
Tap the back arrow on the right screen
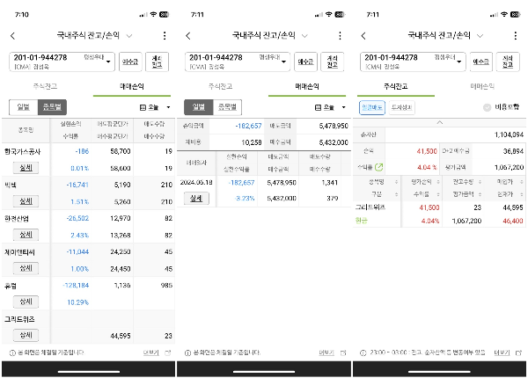(363, 36)
